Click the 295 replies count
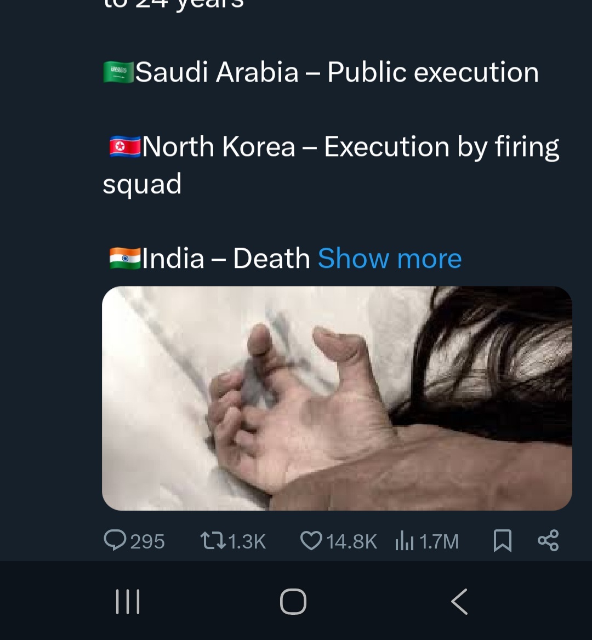The image size is (592, 640). click(147, 542)
